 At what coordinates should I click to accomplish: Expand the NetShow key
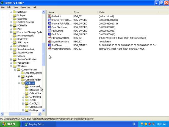coord(11,12)
